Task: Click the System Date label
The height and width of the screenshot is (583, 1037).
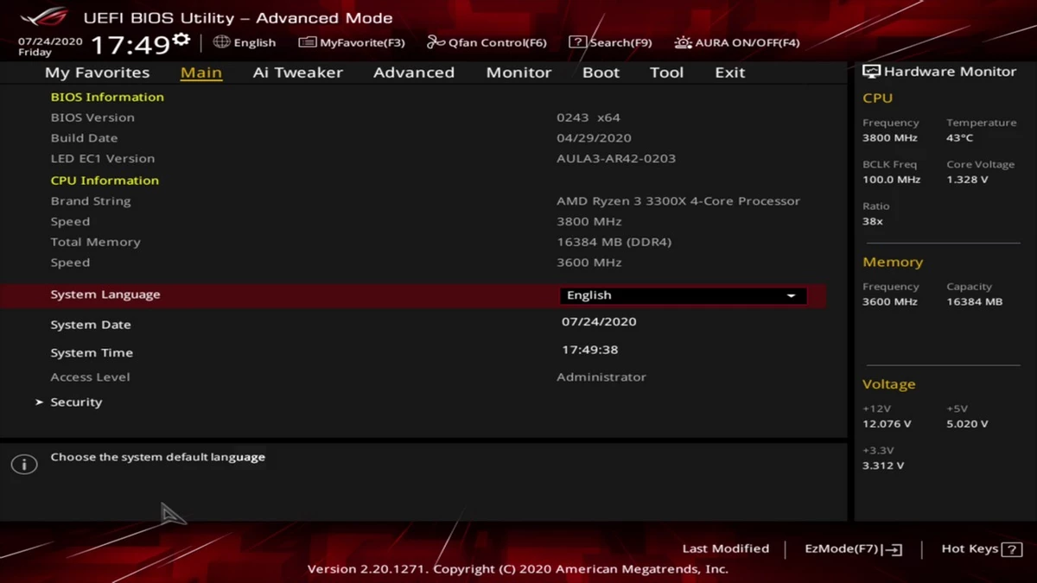Action: (91, 325)
